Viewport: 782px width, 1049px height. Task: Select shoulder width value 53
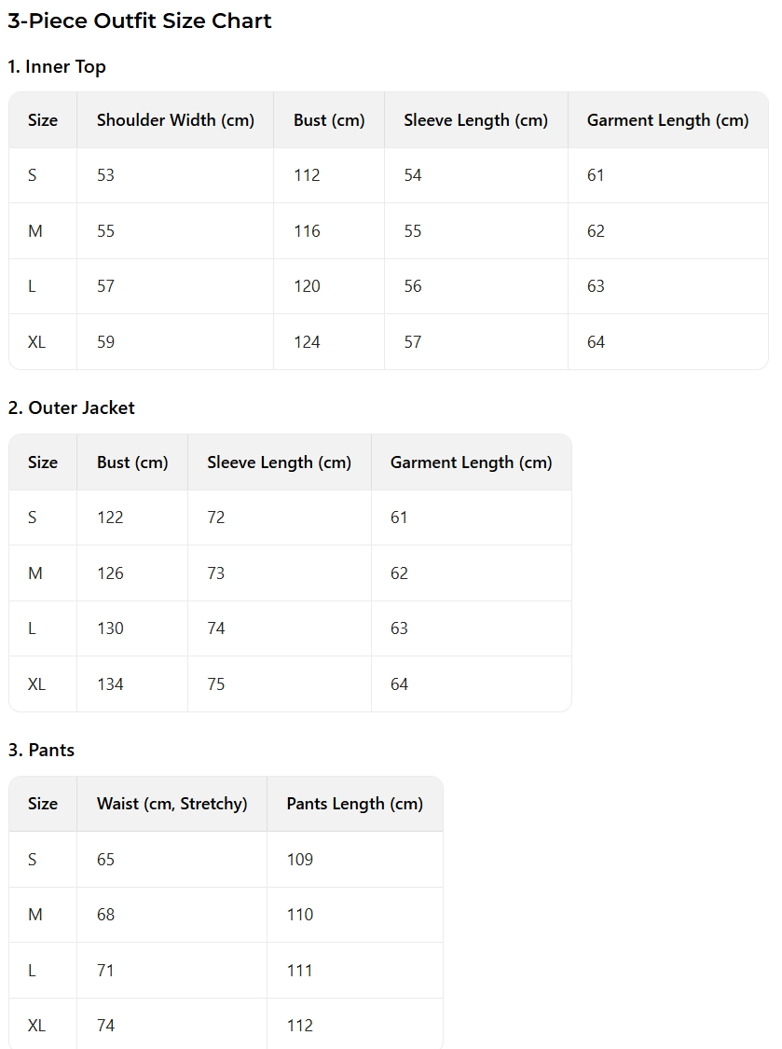point(106,175)
